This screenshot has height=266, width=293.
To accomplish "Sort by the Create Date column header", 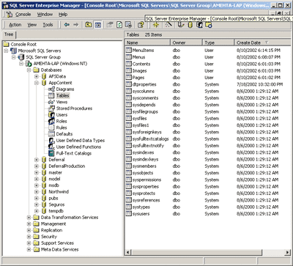I will coord(262,43).
